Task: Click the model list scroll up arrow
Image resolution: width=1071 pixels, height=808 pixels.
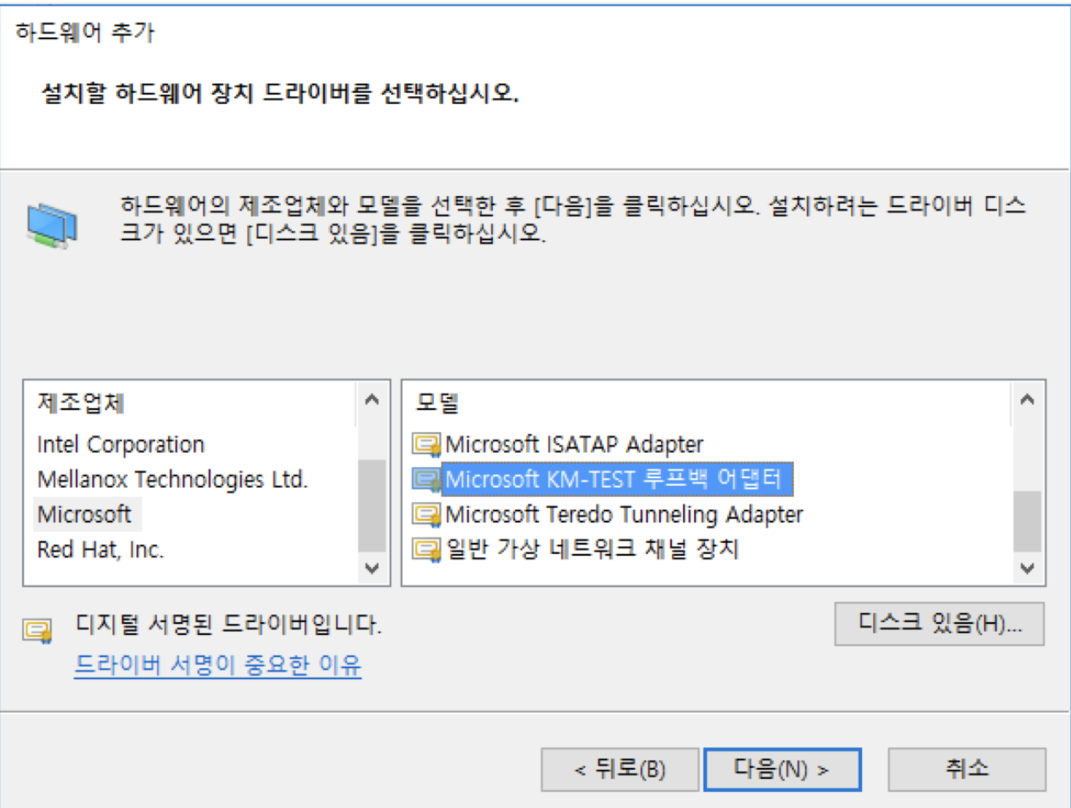Action: point(1027,399)
